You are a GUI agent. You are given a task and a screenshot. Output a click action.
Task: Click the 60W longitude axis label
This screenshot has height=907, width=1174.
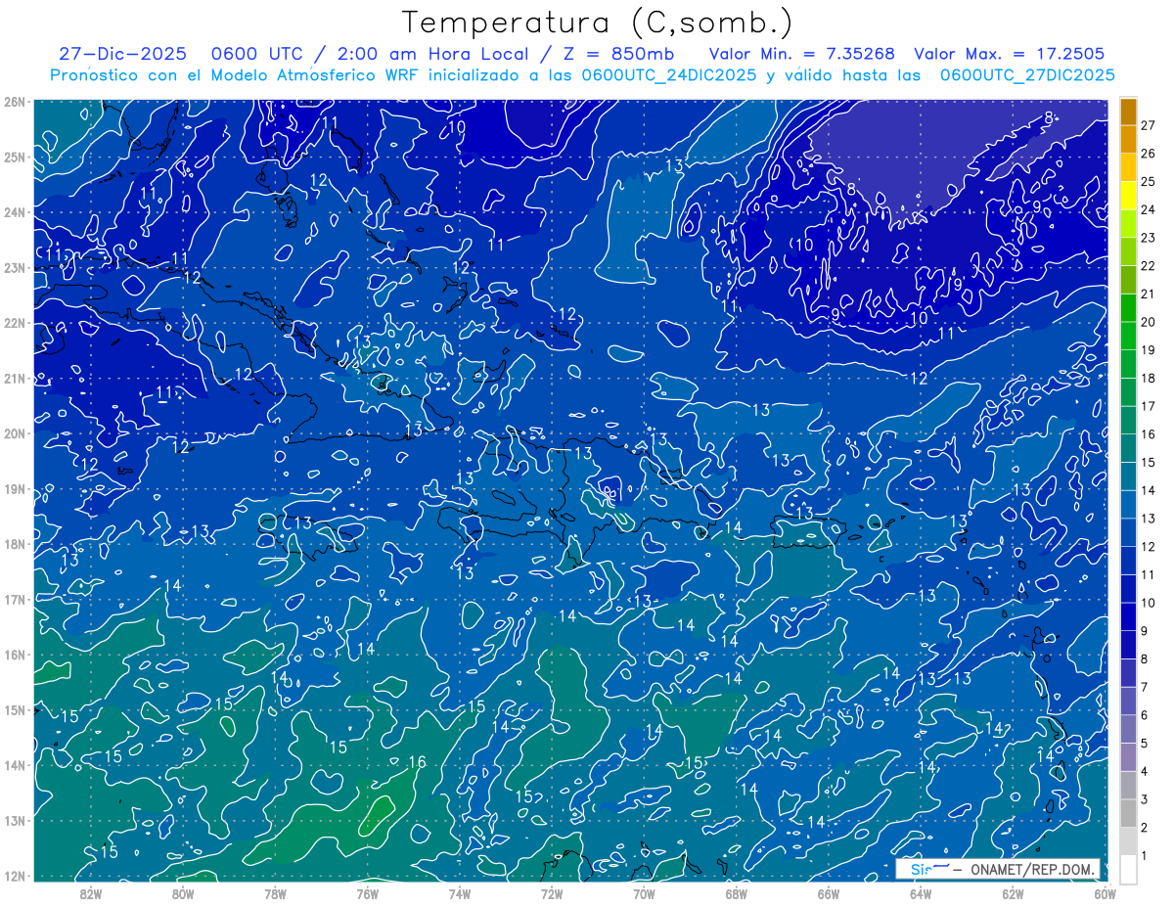point(1105,892)
